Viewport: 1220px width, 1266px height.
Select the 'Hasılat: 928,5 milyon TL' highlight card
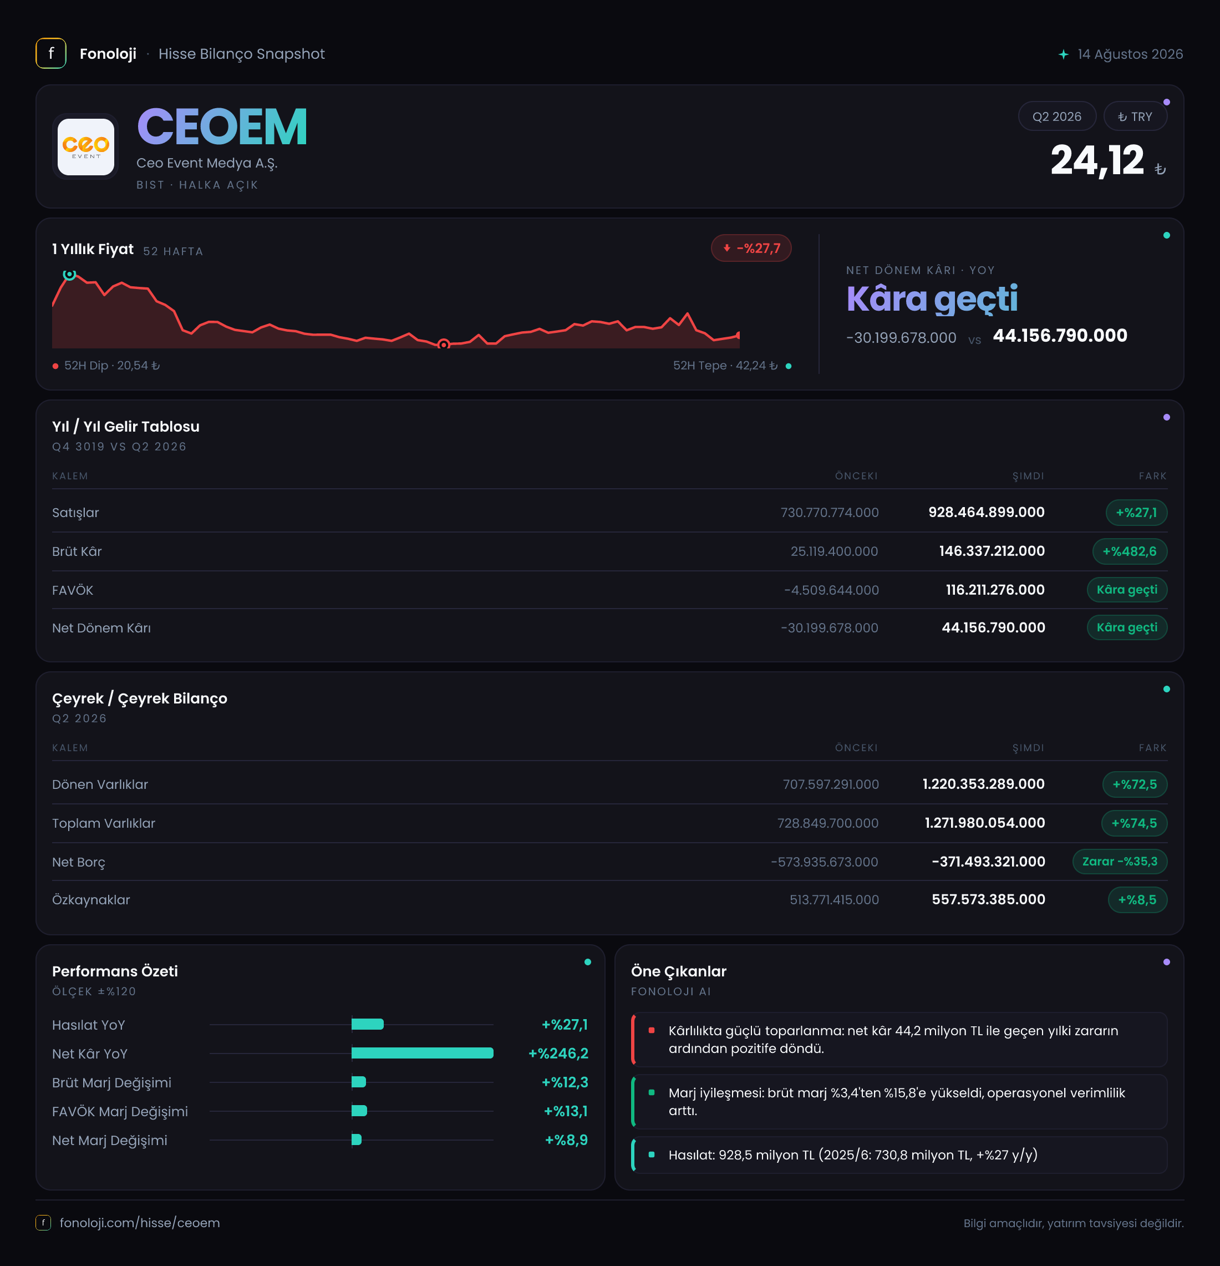899,1154
